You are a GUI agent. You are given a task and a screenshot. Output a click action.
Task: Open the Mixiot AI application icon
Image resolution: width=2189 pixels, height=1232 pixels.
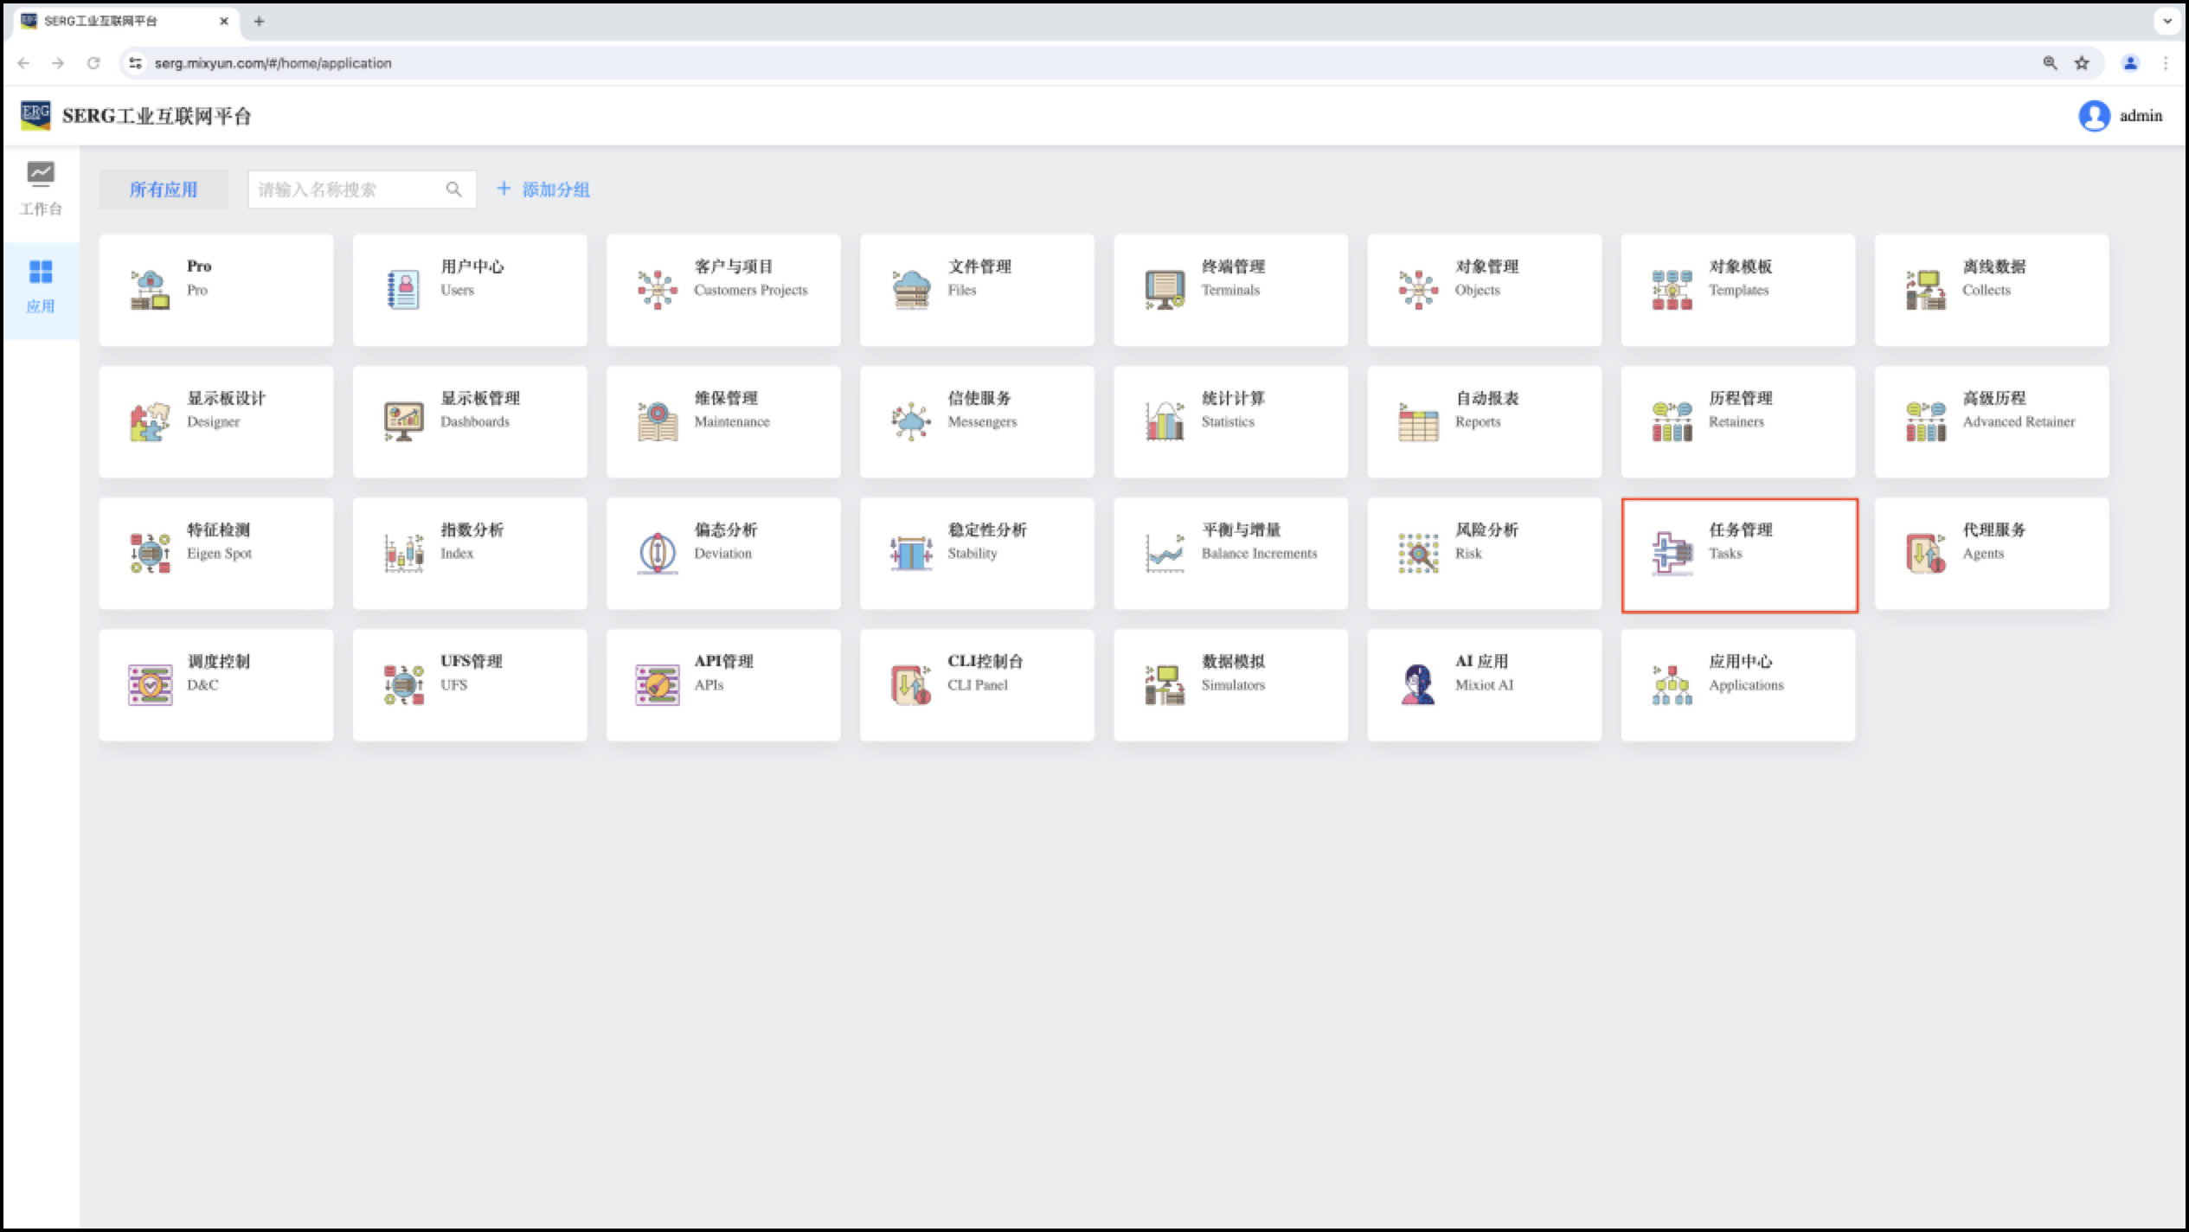pyautogui.click(x=1417, y=684)
